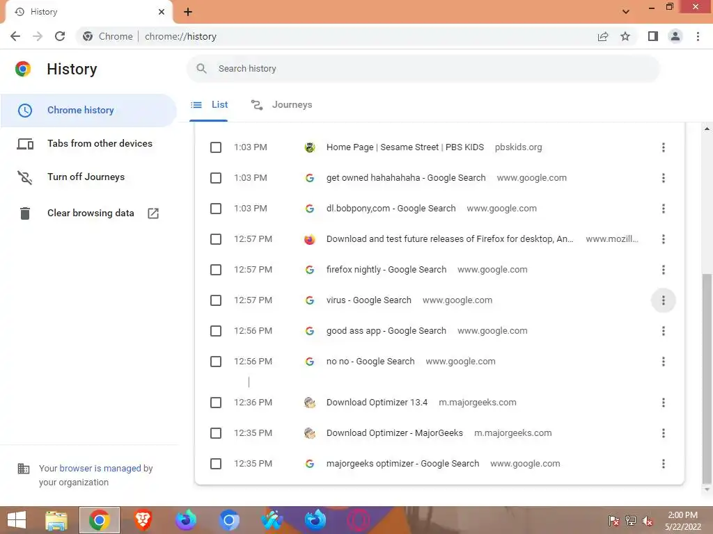
Task: Close the History tab
Action: click(x=162, y=12)
